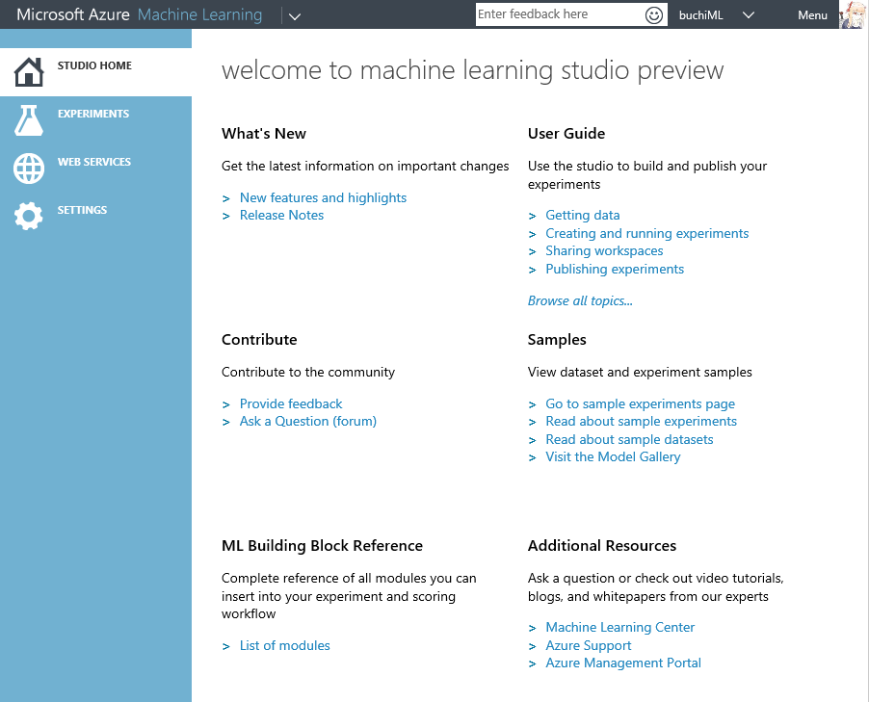869x702 pixels.
Task: Open the user avatar picture
Action: 853,15
